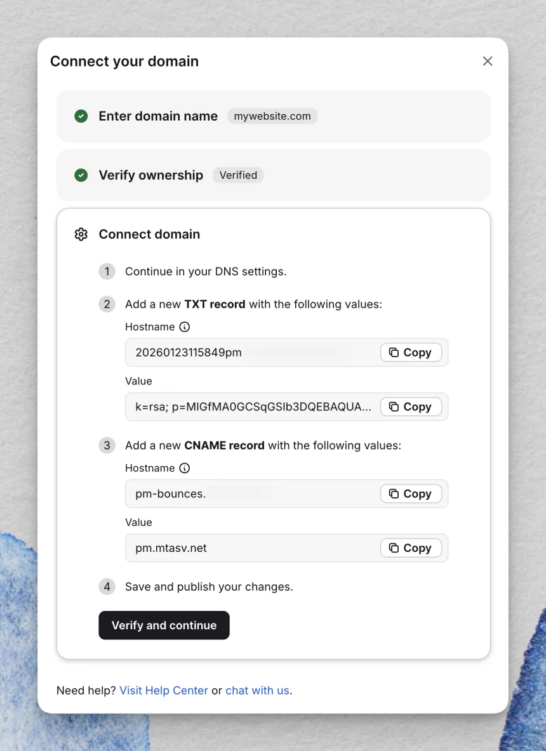Open the Hostname info tooltip under TXT record

[x=183, y=327]
